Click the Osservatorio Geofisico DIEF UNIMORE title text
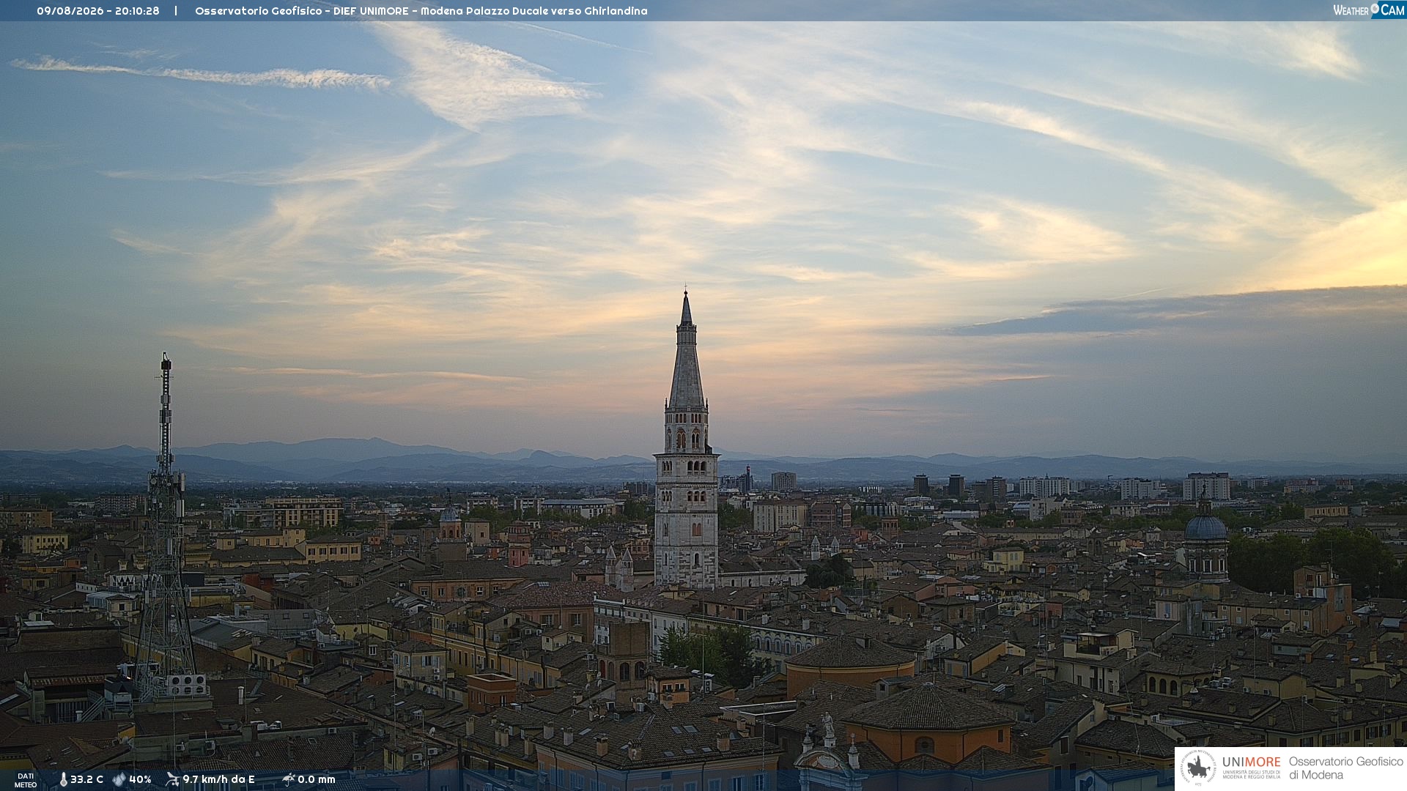Viewport: 1407px width, 791px height. 421,11
